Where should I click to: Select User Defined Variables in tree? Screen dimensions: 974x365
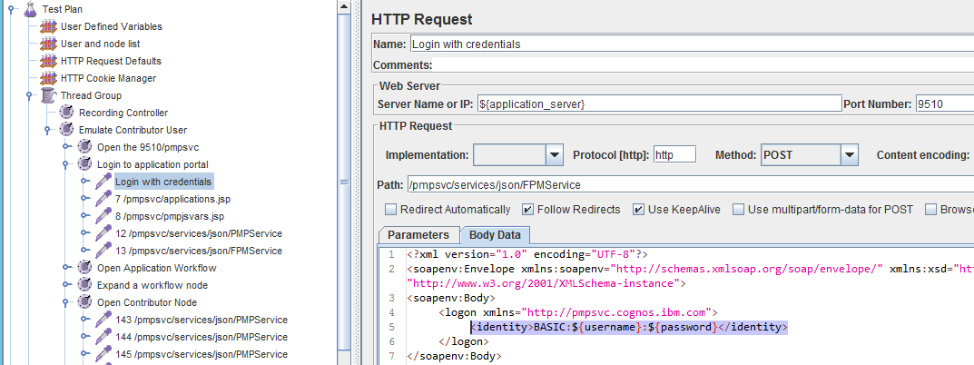click(x=111, y=26)
